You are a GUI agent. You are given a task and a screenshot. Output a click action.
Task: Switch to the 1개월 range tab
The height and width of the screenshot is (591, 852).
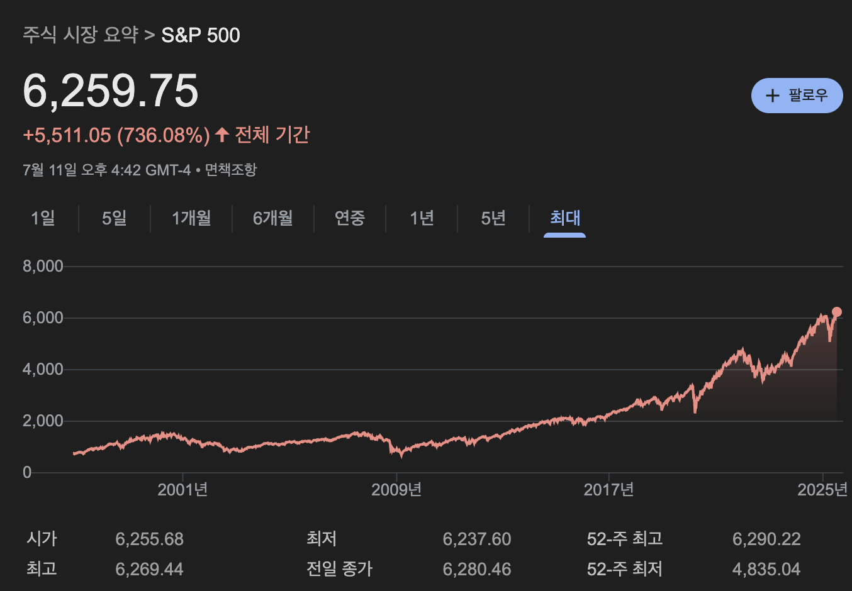point(191,218)
